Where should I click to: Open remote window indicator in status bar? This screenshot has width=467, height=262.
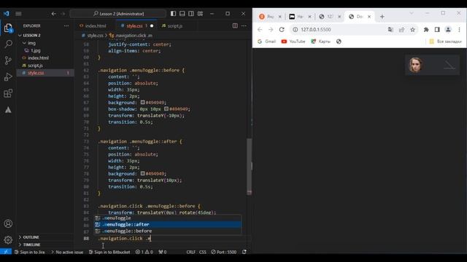(x=6, y=252)
